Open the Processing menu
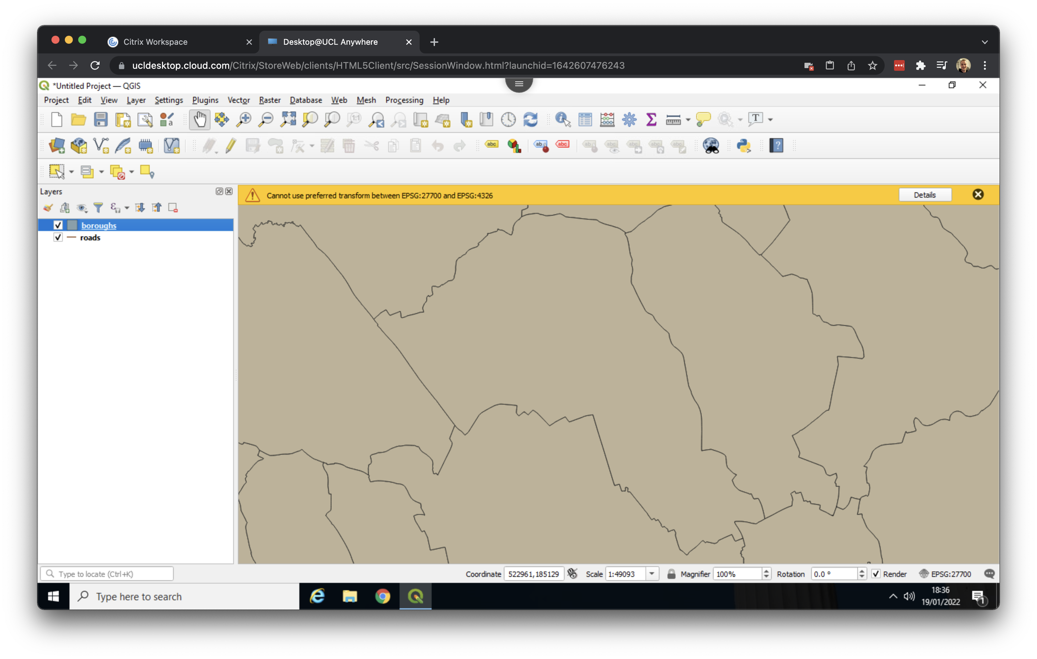Viewport: 1037px width, 659px height. point(404,100)
